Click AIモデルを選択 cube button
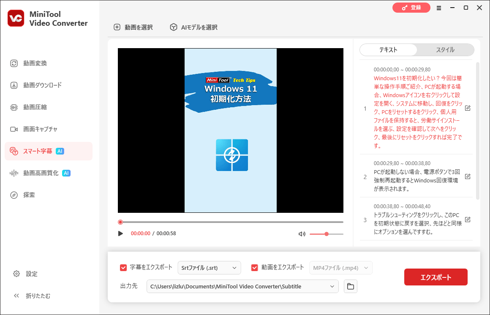Screen dimensions: 490x315 193,27
